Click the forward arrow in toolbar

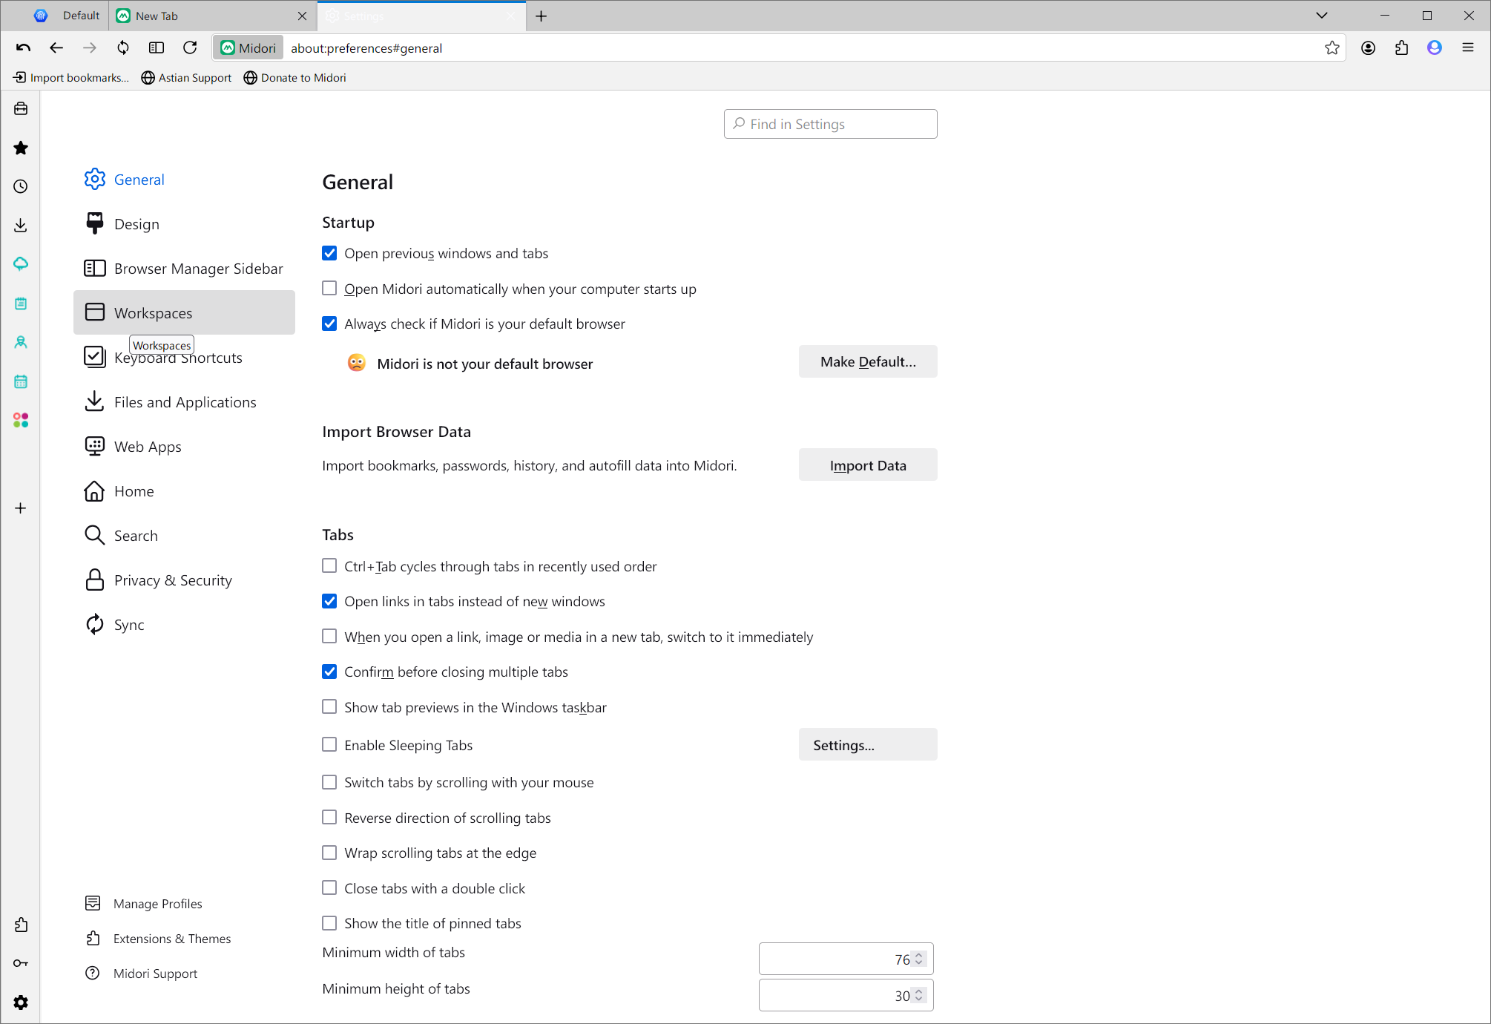[90, 47]
